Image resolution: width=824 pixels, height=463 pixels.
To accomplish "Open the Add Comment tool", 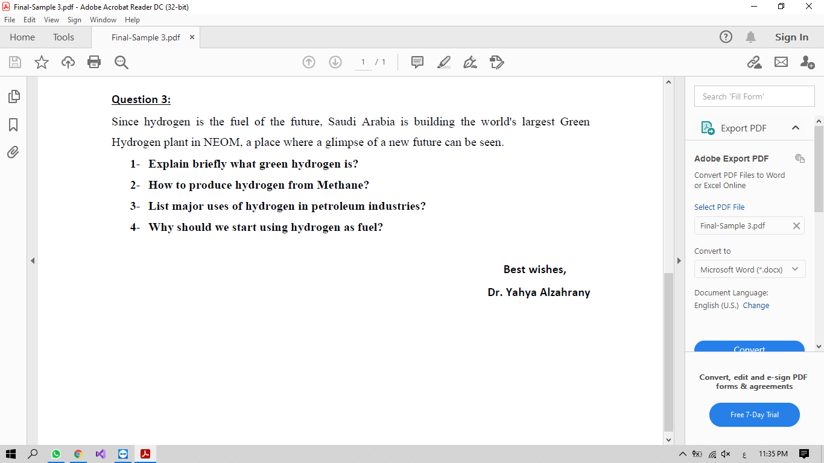I will [417, 61].
